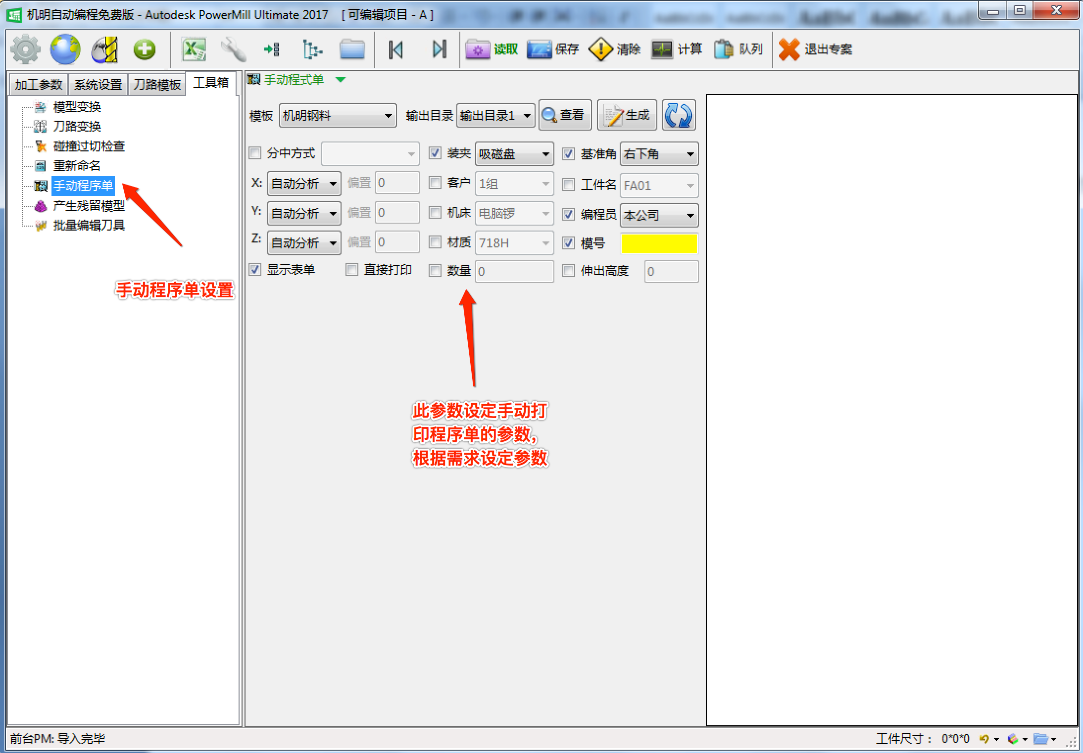Open the 基准角 右下角 dropdown

[659, 154]
